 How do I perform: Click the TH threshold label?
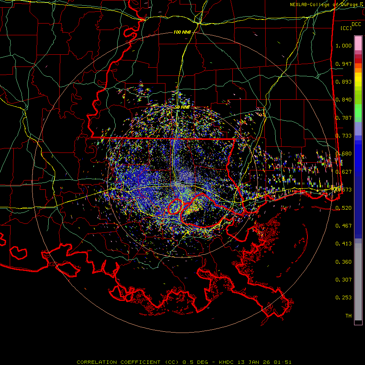pos(348,316)
